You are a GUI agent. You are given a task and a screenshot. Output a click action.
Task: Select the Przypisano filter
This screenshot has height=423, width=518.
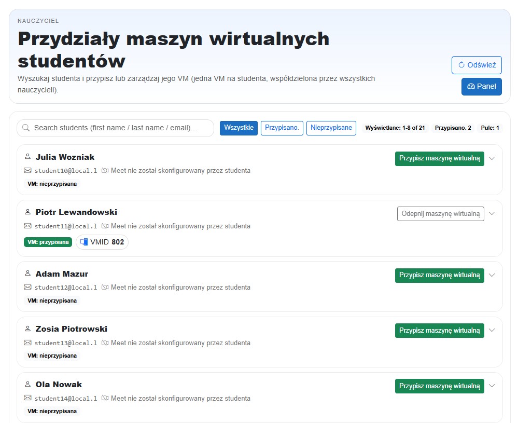pos(282,128)
